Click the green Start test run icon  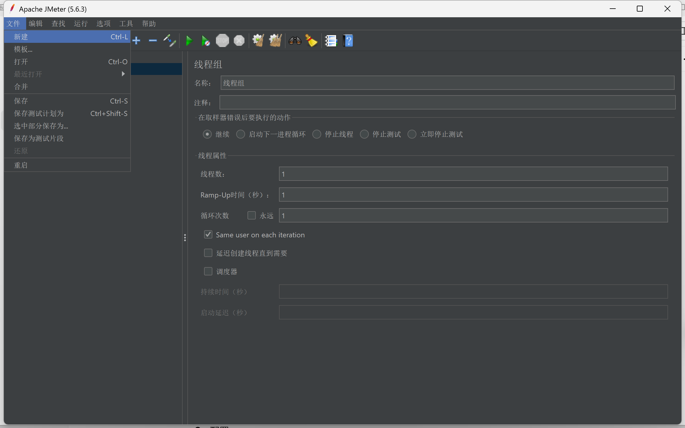click(x=189, y=41)
